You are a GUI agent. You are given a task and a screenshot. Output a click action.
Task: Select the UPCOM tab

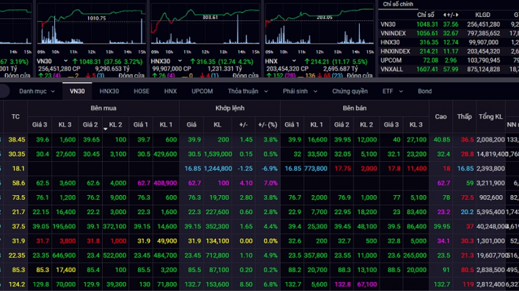(x=202, y=91)
